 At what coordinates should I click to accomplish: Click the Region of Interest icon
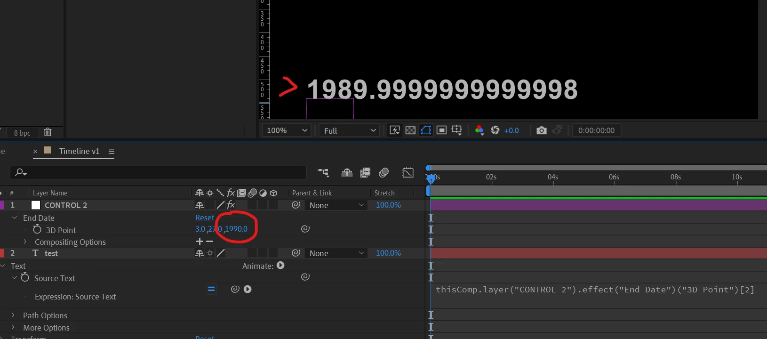click(441, 130)
